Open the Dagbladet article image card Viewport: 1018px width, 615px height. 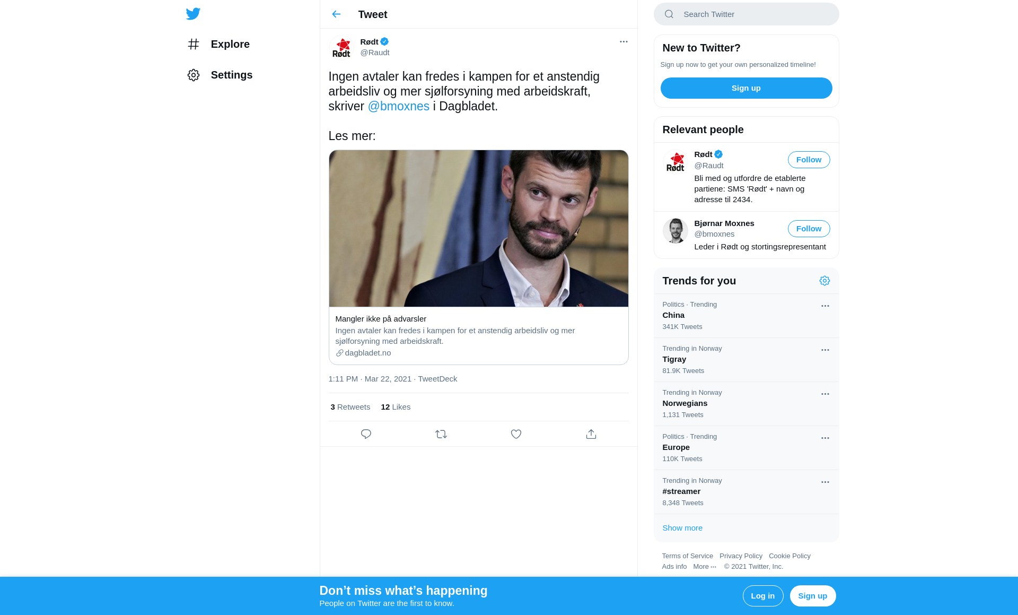pyautogui.click(x=478, y=229)
